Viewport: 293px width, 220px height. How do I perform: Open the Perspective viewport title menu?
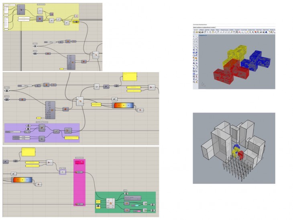click(203, 35)
